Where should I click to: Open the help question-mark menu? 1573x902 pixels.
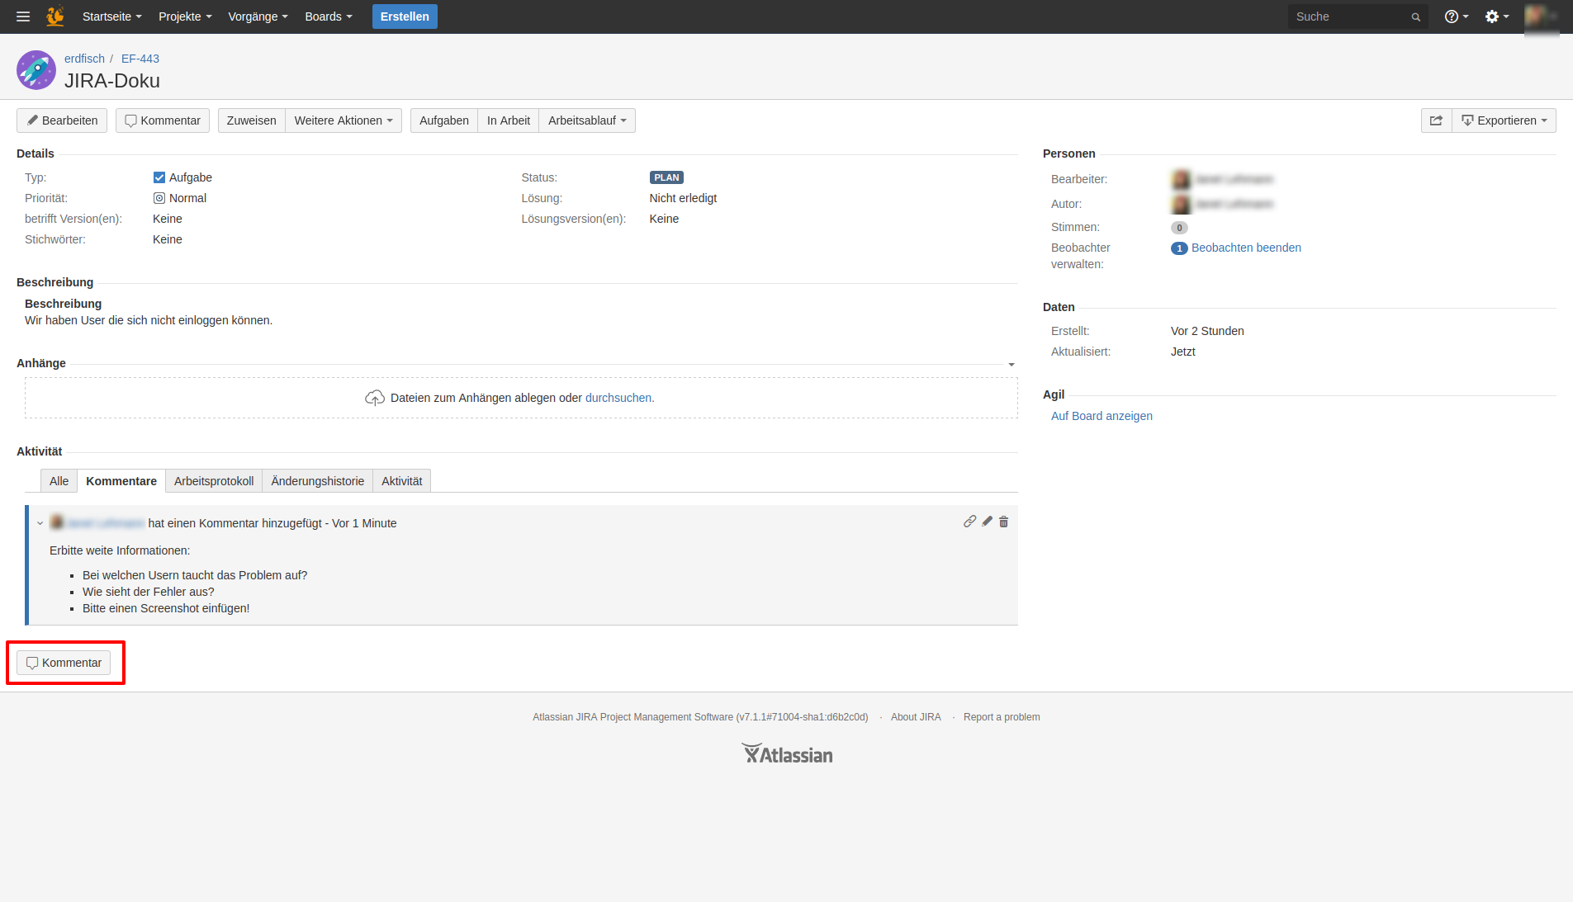point(1457,17)
